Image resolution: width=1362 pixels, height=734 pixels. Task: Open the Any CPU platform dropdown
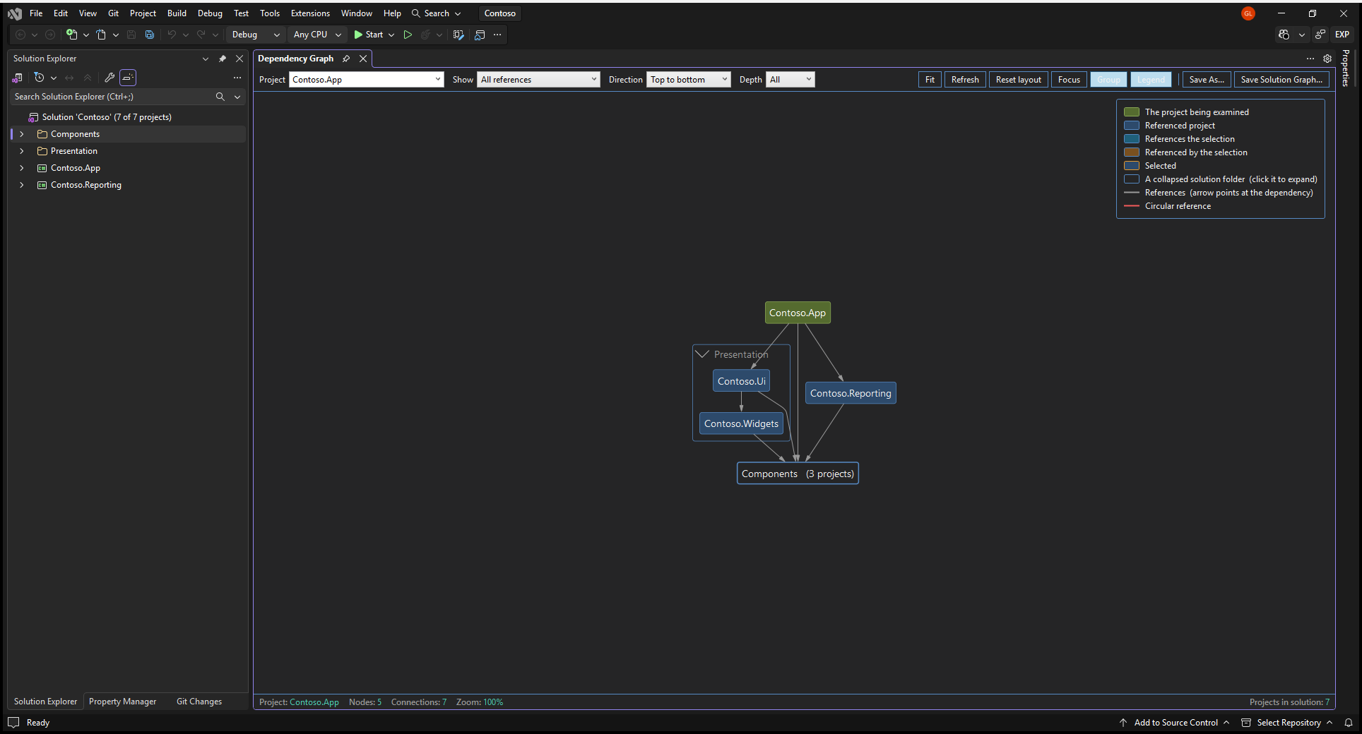pyautogui.click(x=317, y=35)
